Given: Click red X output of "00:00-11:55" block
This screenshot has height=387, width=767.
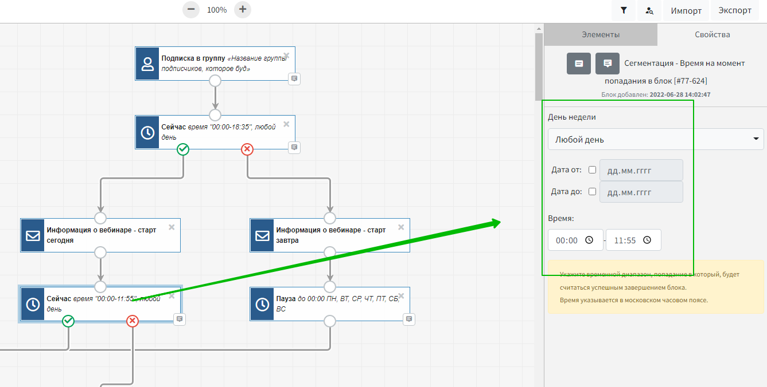Looking at the screenshot, I should [x=133, y=321].
